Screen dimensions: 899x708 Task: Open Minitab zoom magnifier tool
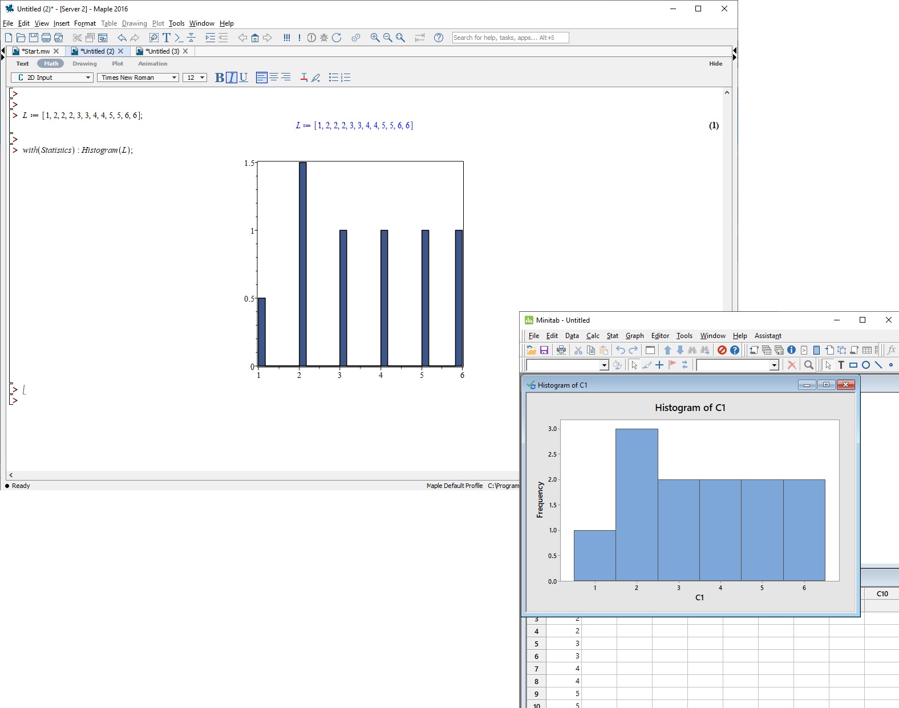coord(809,365)
